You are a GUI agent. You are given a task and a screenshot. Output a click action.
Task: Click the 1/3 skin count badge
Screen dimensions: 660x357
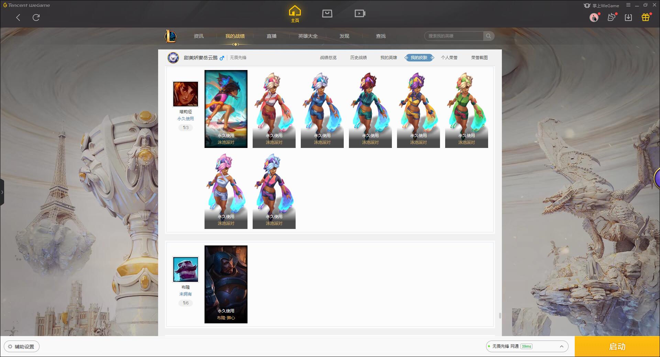186,128
